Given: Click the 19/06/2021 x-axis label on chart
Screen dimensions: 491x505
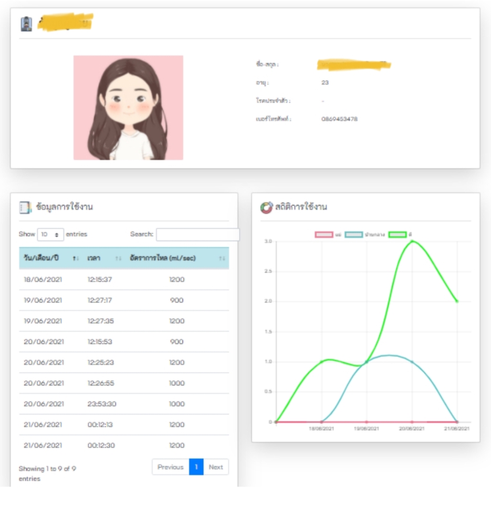Looking at the screenshot, I should [366, 429].
